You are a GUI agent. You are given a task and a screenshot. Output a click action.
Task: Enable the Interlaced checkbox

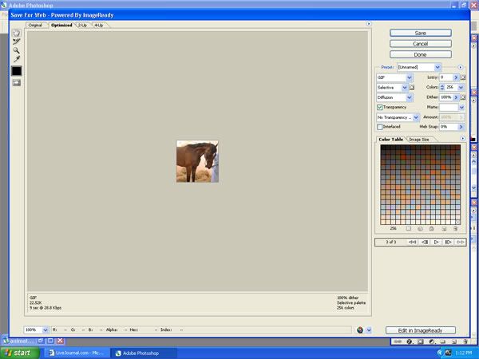pos(380,127)
